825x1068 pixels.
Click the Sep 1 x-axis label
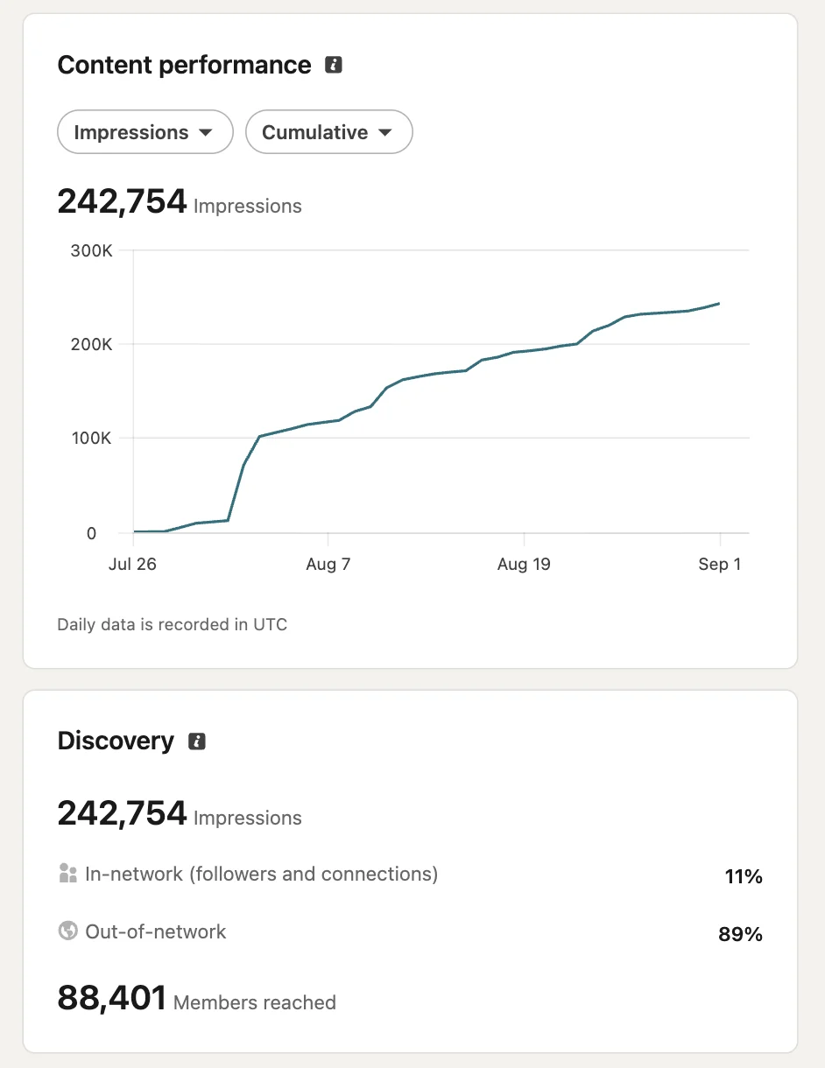pyautogui.click(x=720, y=564)
